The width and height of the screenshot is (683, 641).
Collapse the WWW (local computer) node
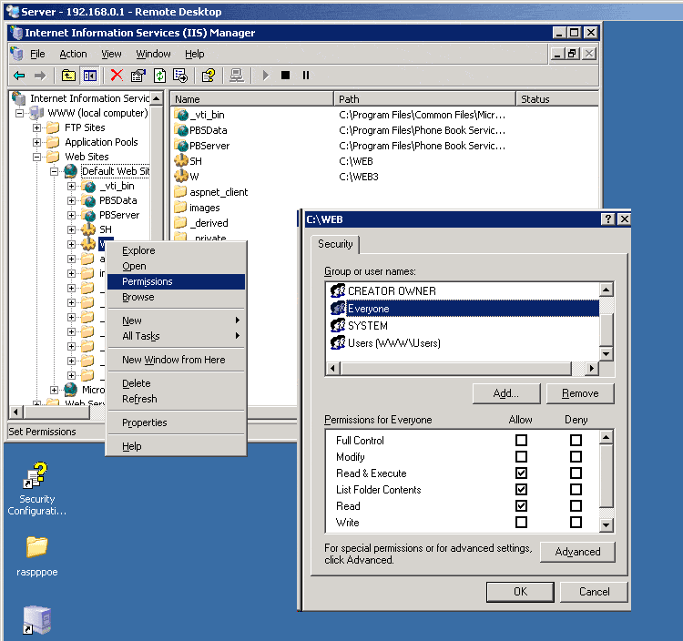[x=20, y=114]
